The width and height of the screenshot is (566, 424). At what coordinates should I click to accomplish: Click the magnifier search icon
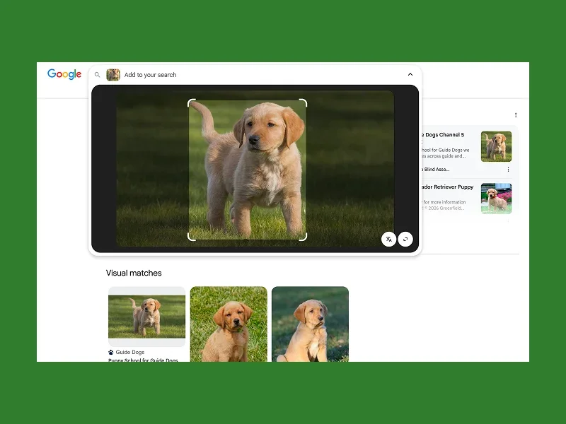(97, 75)
